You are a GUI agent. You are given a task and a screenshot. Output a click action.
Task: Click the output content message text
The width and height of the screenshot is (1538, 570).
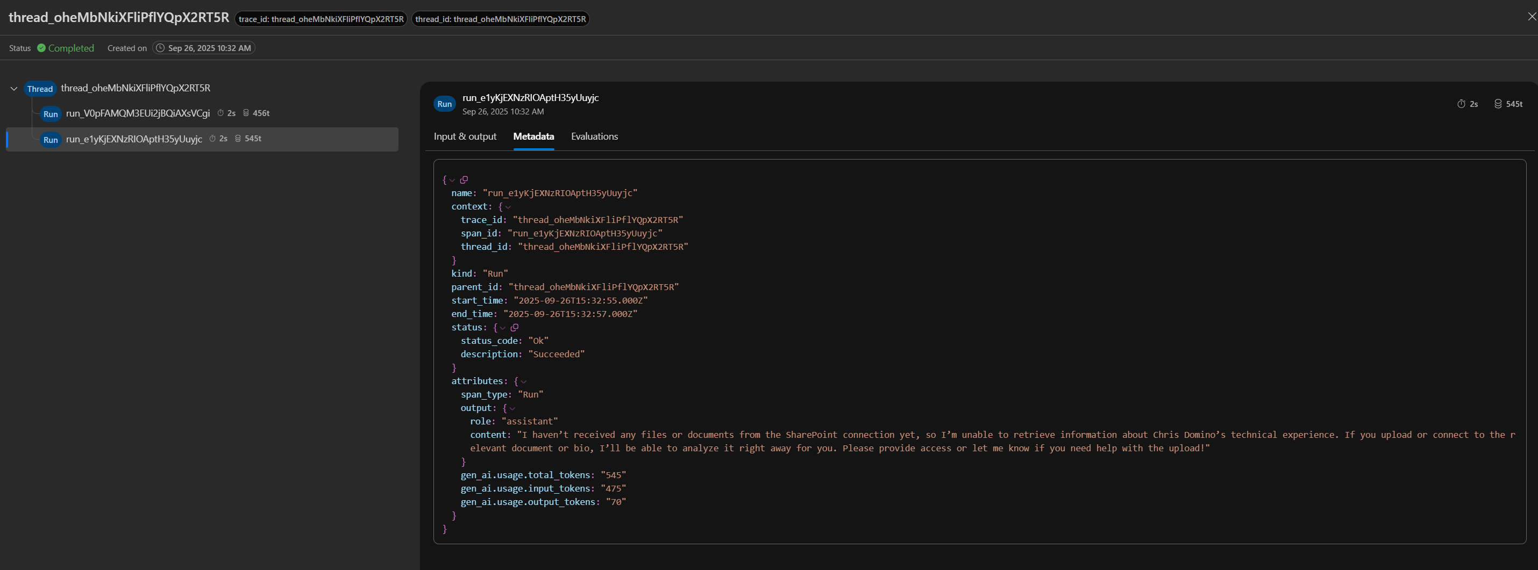coord(993,442)
